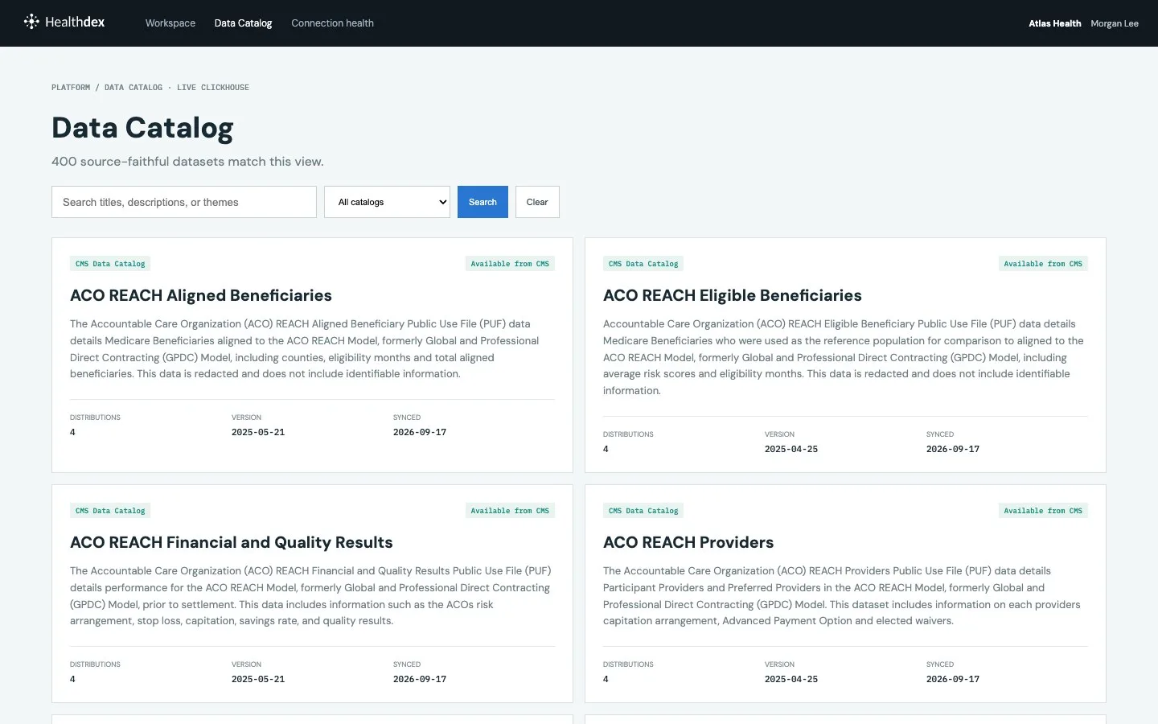Click CMS Data Catalog tag on Financial and Quality card
Viewport: 1158px width, 724px height.
[110, 511]
